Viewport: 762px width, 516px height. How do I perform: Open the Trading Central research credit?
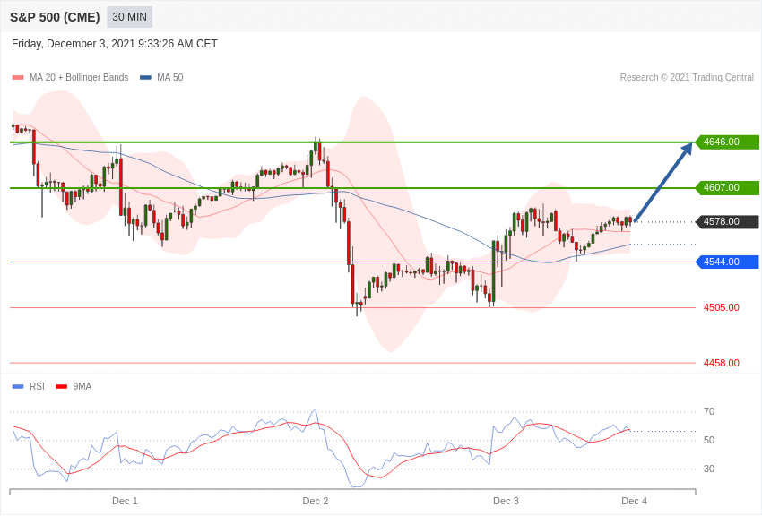tap(687, 78)
